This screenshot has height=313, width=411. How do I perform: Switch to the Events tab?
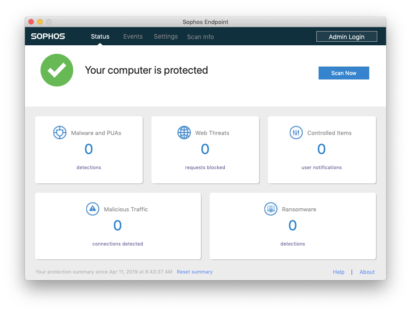pos(133,36)
